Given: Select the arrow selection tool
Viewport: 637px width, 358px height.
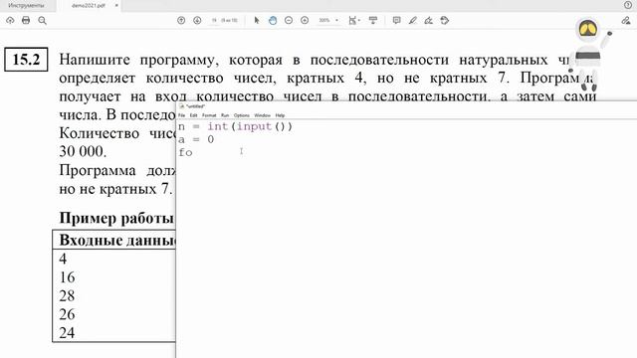Looking at the screenshot, I should (257, 20).
